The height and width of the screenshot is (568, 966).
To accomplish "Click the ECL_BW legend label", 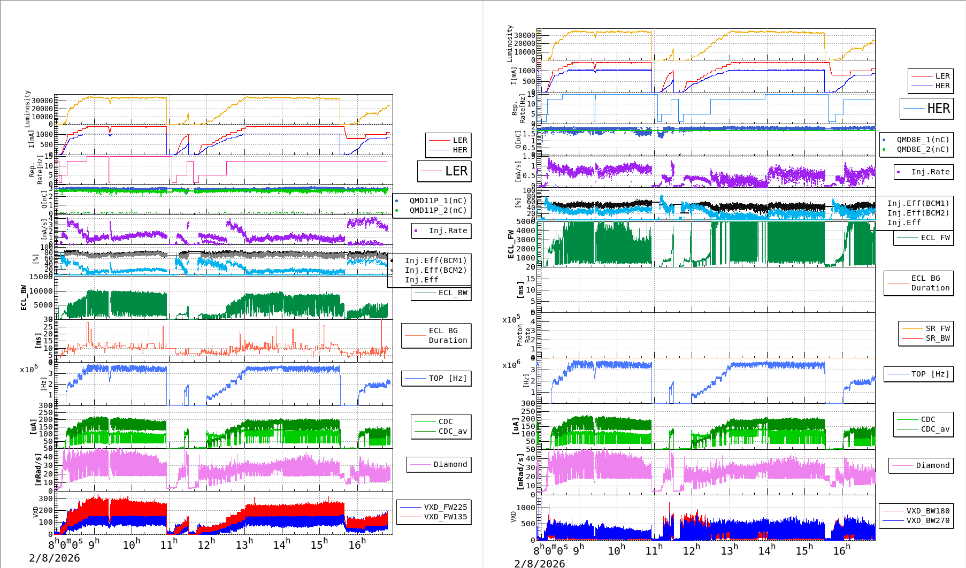I will pos(453,293).
